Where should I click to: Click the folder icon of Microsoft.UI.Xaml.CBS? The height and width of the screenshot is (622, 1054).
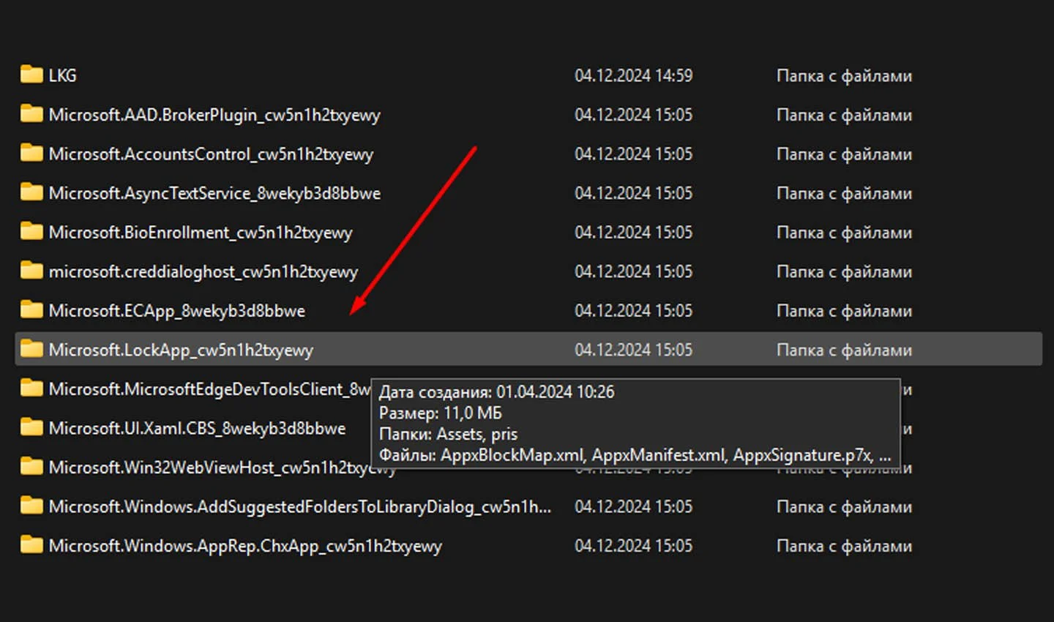pyautogui.click(x=31, y=428)
